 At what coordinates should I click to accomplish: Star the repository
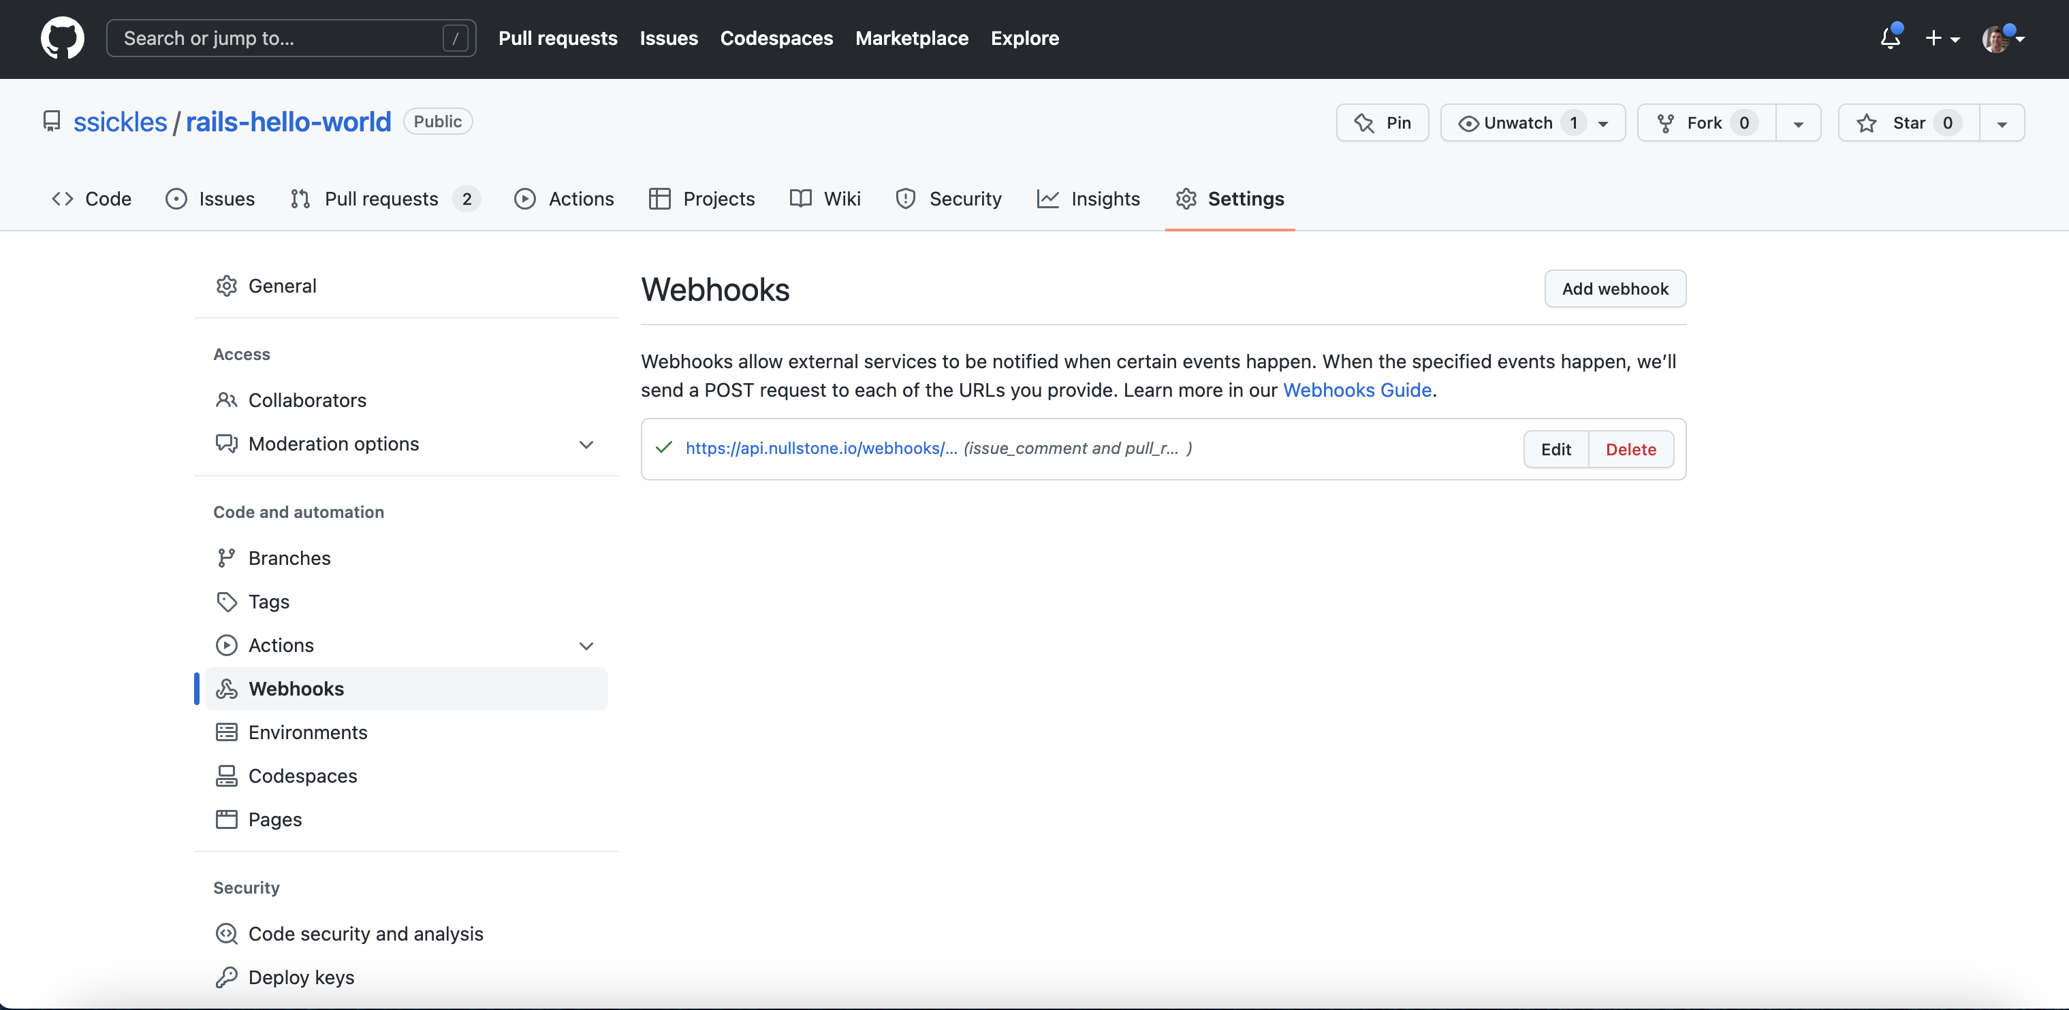tap(1908, 122)
